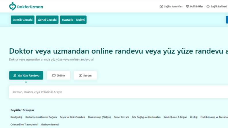Click the Poliklinikler gear icon
This screenshot has width=228, height=128.
point(187,6)
